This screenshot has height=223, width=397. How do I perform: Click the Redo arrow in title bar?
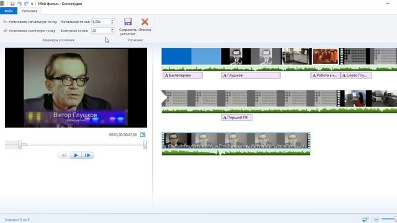[x=26, y=4]
